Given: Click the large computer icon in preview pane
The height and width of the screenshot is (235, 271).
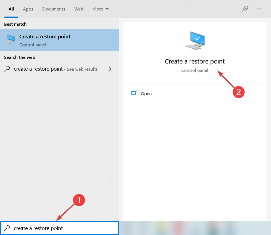Looking at the screenshot, I should [195, 41].
